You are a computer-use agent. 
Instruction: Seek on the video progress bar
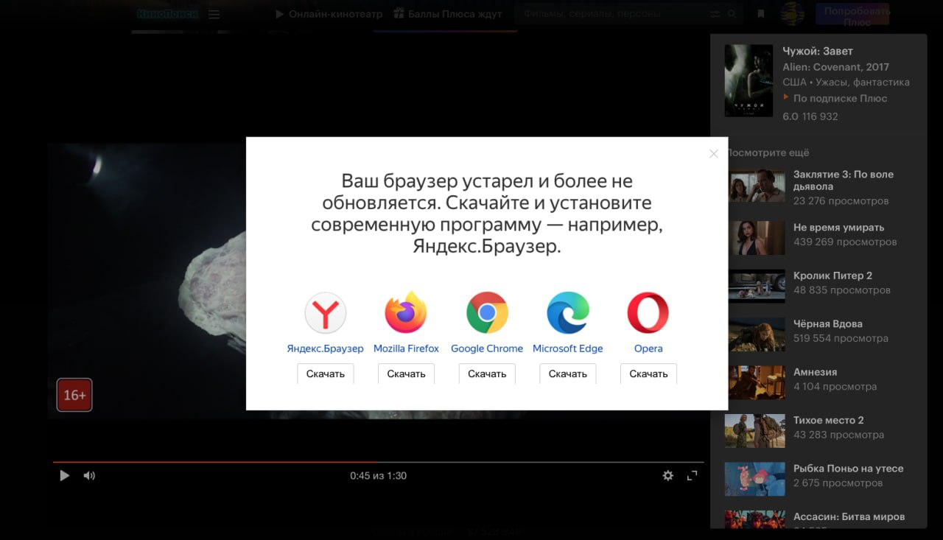[378, 462]
